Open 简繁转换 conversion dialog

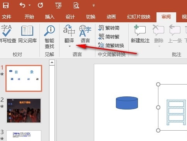tap(111, 45)
